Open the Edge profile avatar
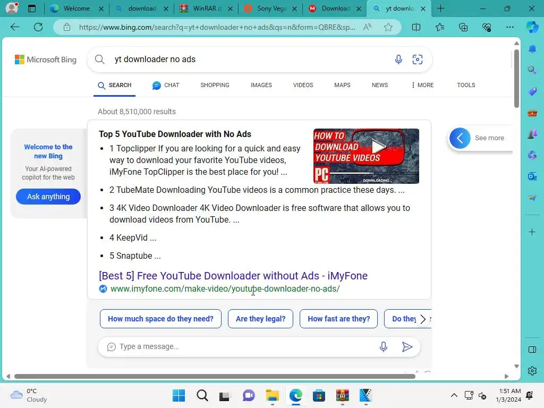 [x=12, y=8]
